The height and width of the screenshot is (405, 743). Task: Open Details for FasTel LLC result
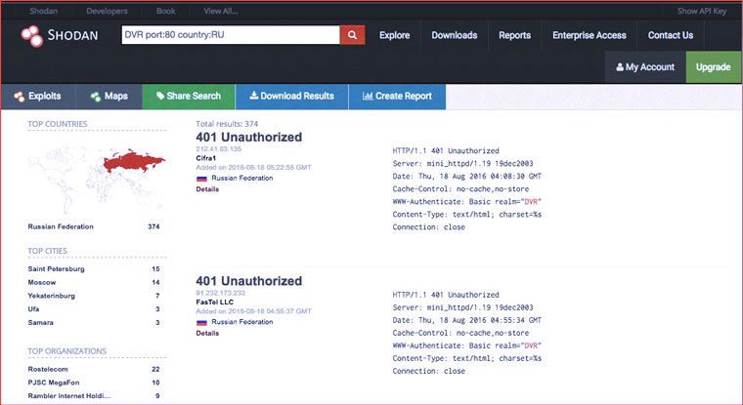click(x=207, y=333)
